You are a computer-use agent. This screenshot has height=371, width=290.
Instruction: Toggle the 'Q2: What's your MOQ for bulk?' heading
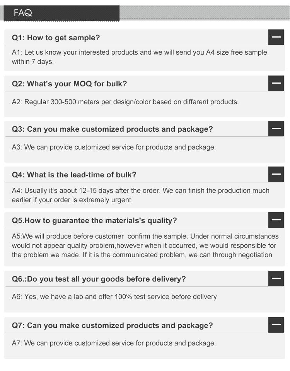(70, 84)
